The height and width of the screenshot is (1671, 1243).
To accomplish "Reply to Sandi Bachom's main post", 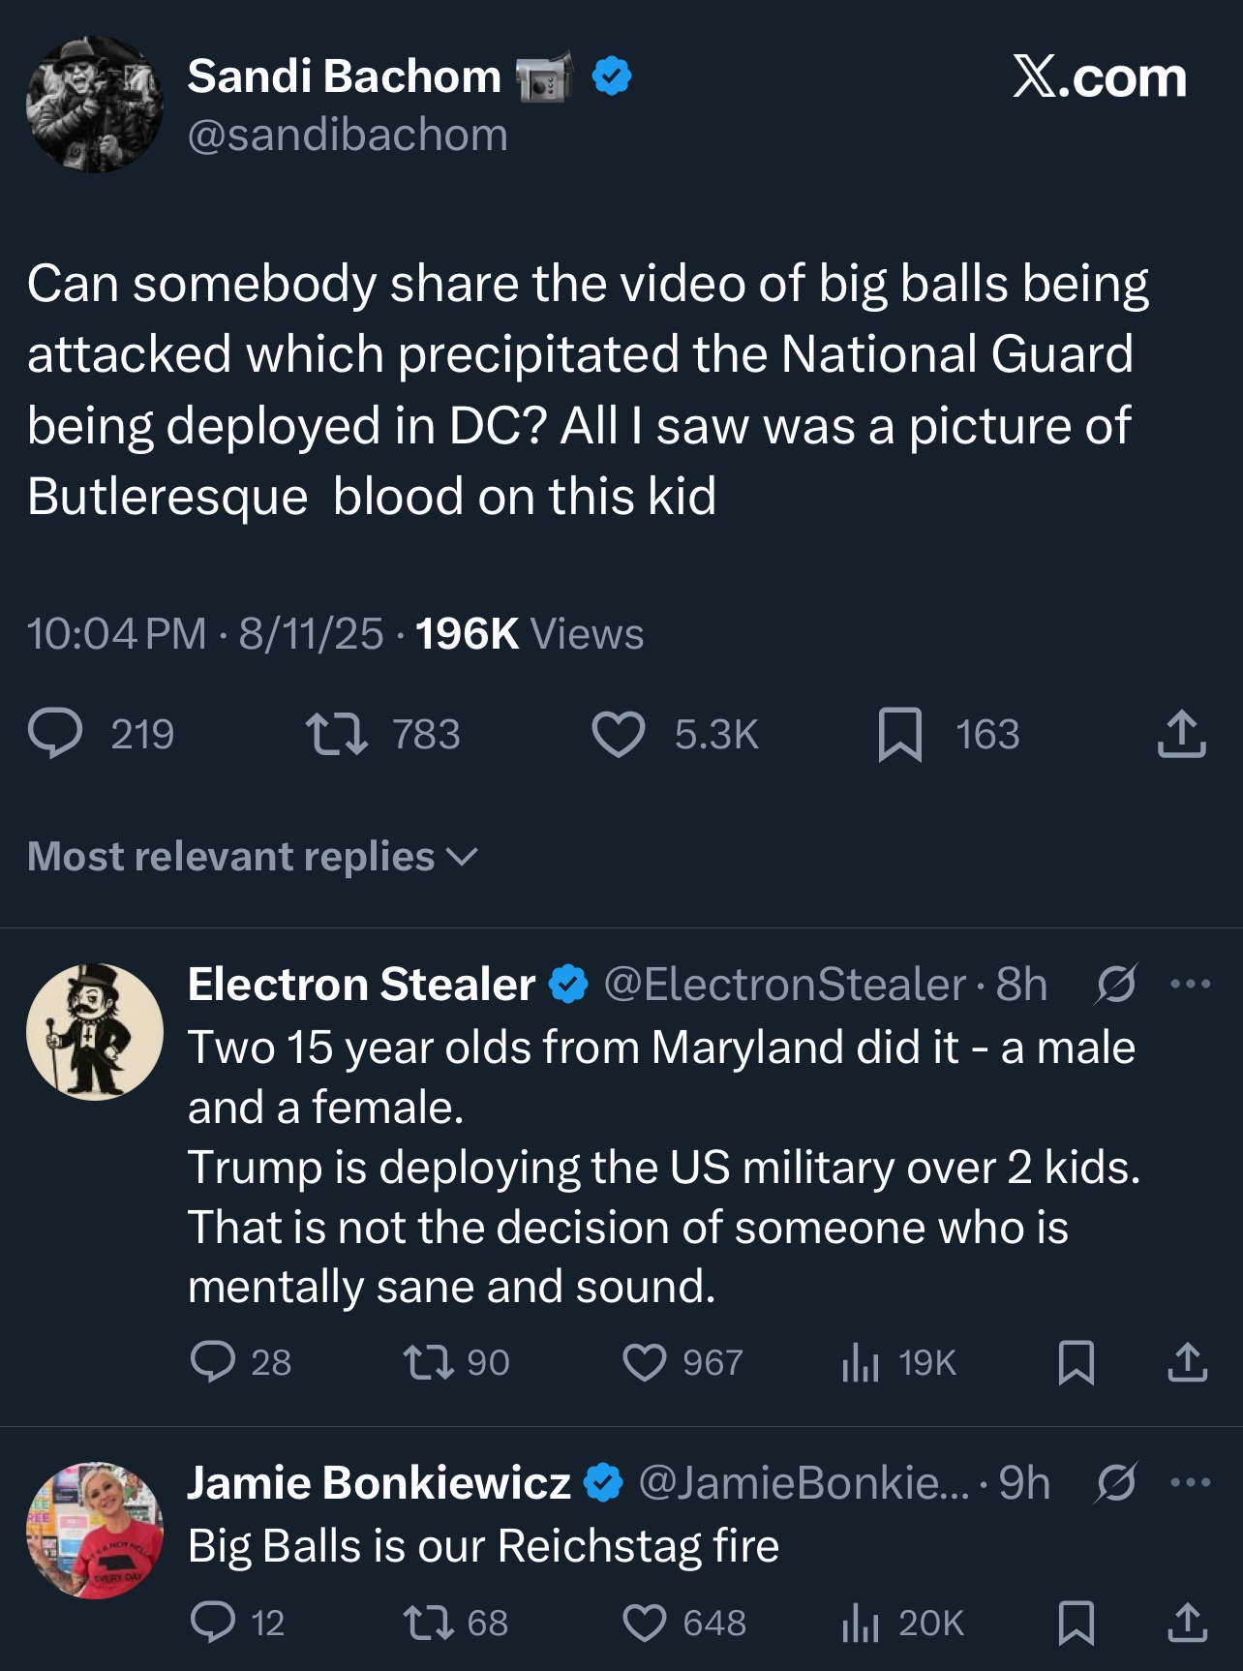I will coord(56,733).
